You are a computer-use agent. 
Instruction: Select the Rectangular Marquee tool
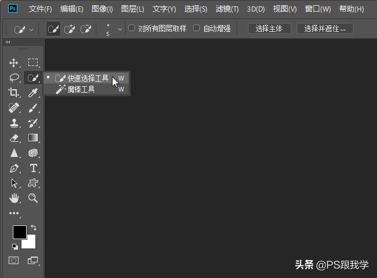coord(33,63)
